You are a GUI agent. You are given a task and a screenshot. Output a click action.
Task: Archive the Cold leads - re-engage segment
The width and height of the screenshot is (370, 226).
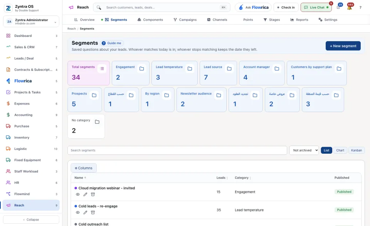(93, 213)
